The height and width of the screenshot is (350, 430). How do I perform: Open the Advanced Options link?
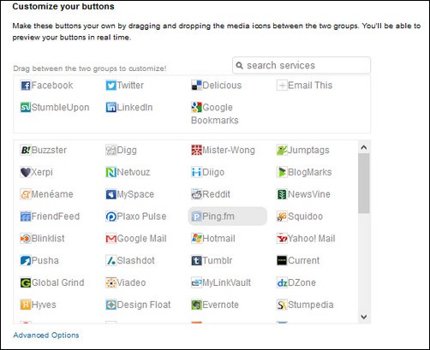click(x=46, y=335)
